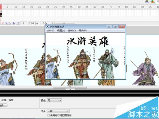Enable the 使用运行时位图缓存 checkbox
The width and height of the screenshot is (159, 119).
pyautogui.click(x=48, y=115)
